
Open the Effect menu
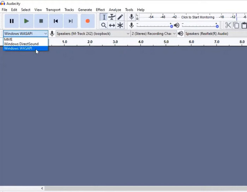100,10
